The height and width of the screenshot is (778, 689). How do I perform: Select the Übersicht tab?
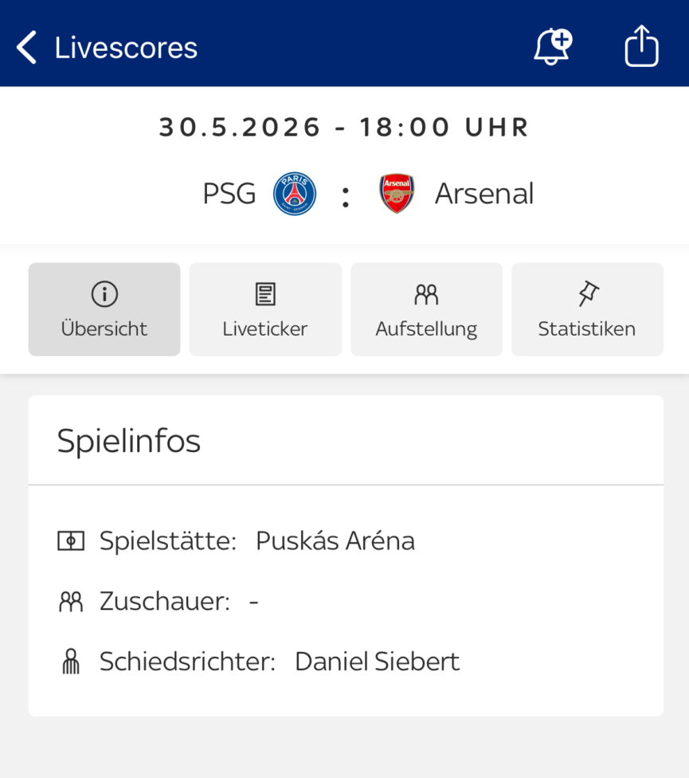104,309
